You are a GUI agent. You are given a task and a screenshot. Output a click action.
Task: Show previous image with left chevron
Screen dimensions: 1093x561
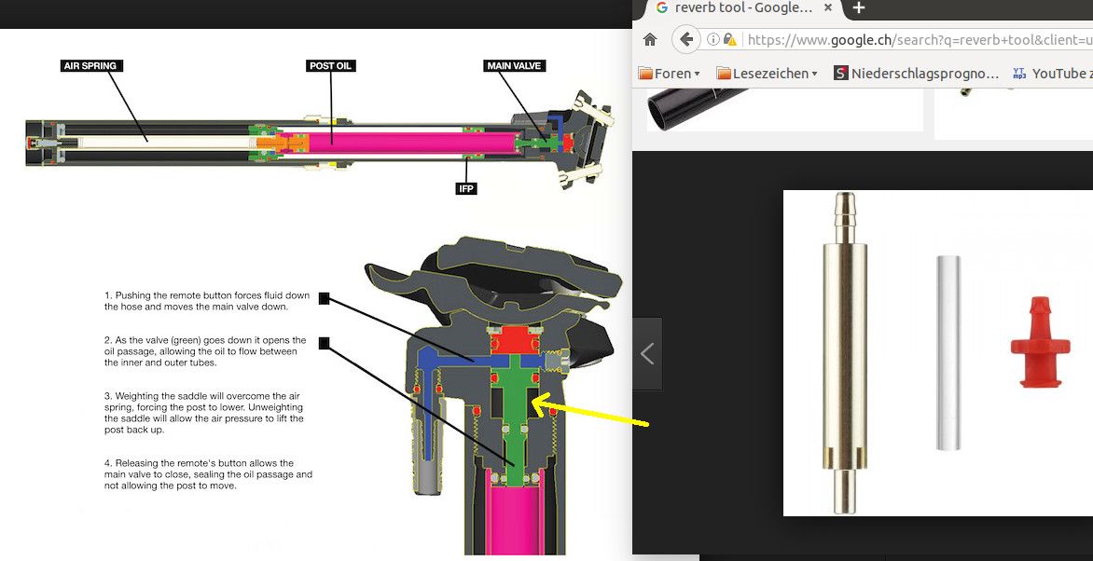pyautogui.click(x=647, y=354)
